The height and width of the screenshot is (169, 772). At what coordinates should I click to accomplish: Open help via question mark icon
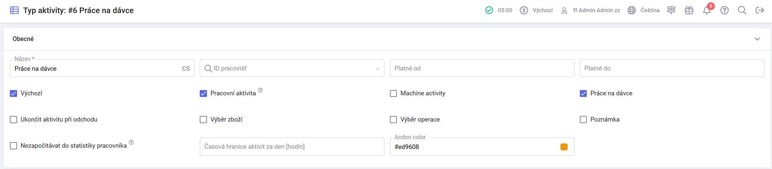(x=724, y=10)
